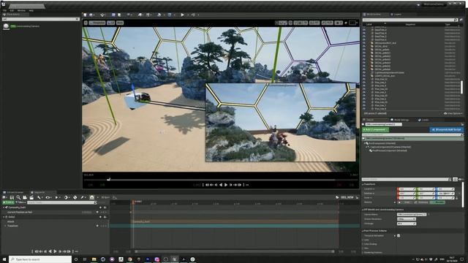Open the Sequencer eye view options icon
Image resolution: width=468 pixels, height=263 pixels.
click(48, 197)
